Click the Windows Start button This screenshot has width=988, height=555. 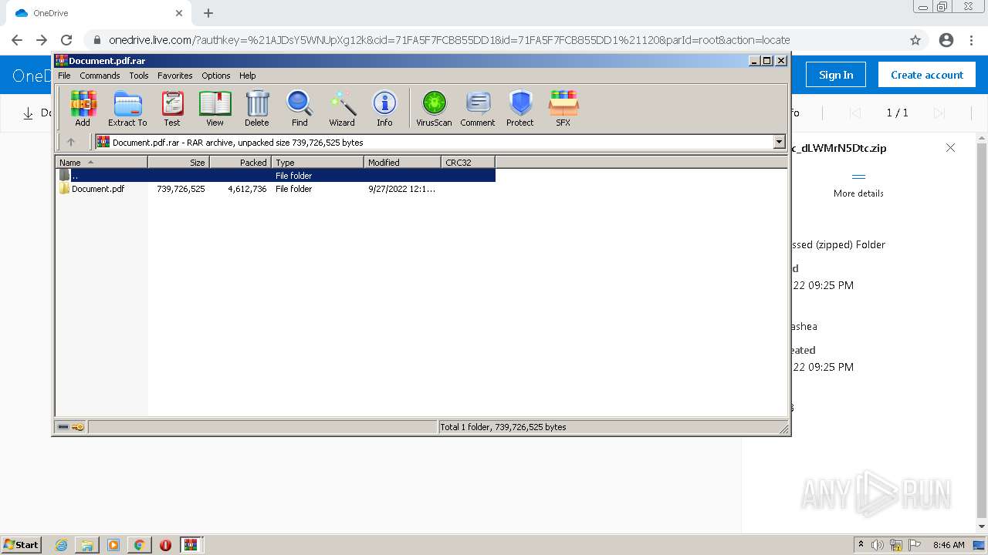[21, 544]
